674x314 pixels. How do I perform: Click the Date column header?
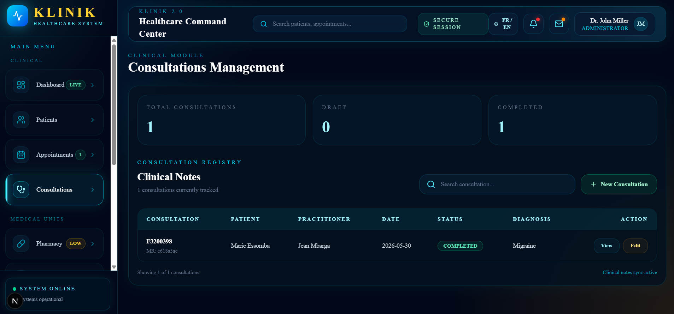(391, 219)
